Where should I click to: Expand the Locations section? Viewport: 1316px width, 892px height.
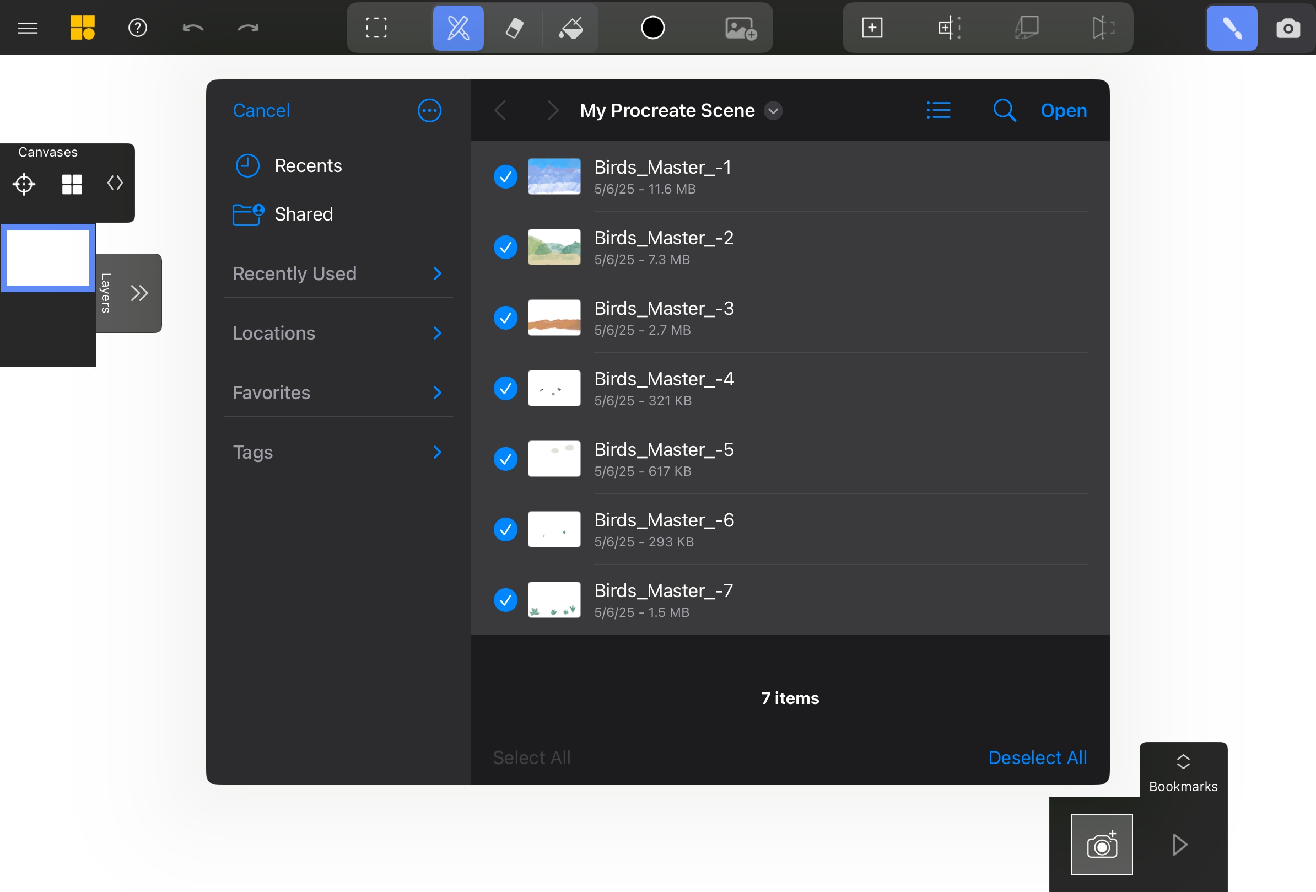(x=338, y=333)
